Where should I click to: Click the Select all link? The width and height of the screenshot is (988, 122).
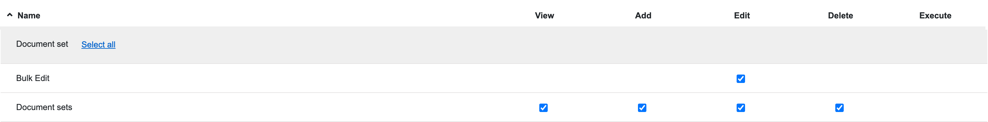98,45
